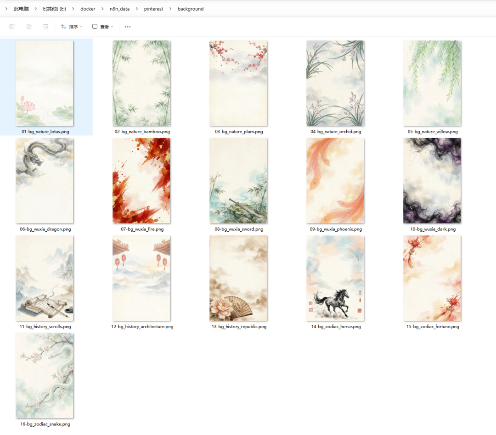Select 10-bg_wuxia_dark.png file
This screenshot has height=435, width=496.
click(x=432, y=181)
